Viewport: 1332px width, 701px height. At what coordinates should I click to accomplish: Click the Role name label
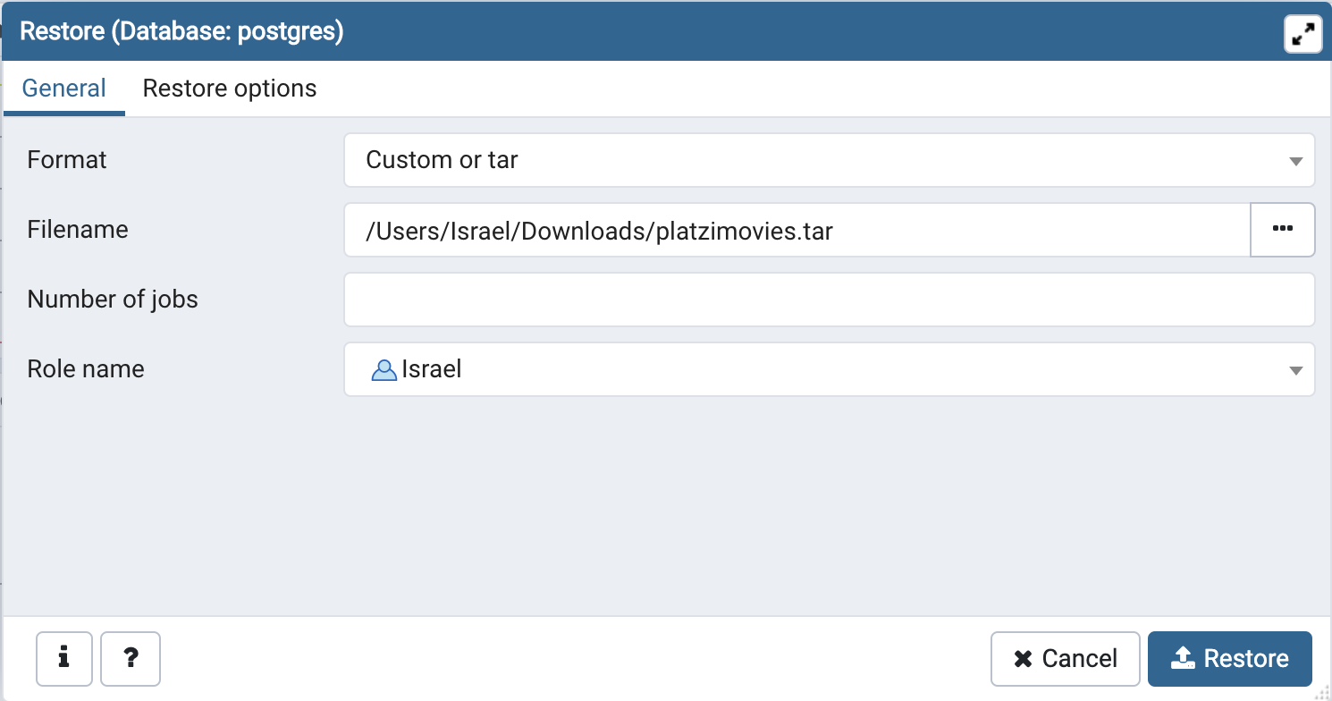click(86, 369)
